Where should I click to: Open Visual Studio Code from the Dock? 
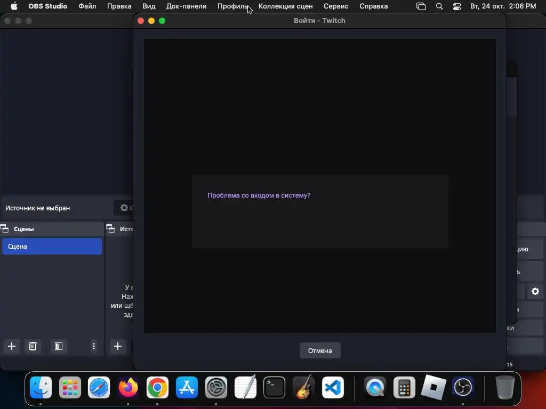coord(333,387)
